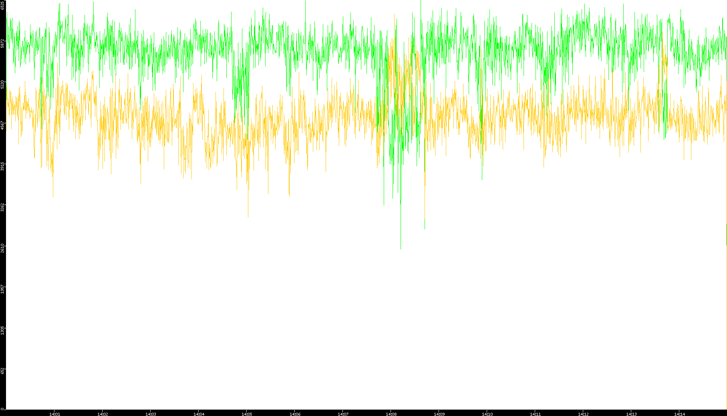
Task: Click the 14:01 time axis label
Action: [x=54, y=414]
